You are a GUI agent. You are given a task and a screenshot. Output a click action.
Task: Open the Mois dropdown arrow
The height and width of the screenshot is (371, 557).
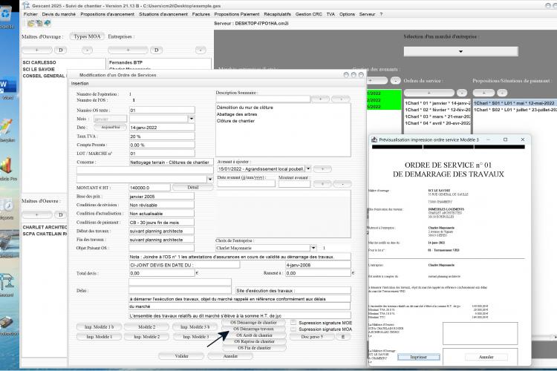[192, 119]
